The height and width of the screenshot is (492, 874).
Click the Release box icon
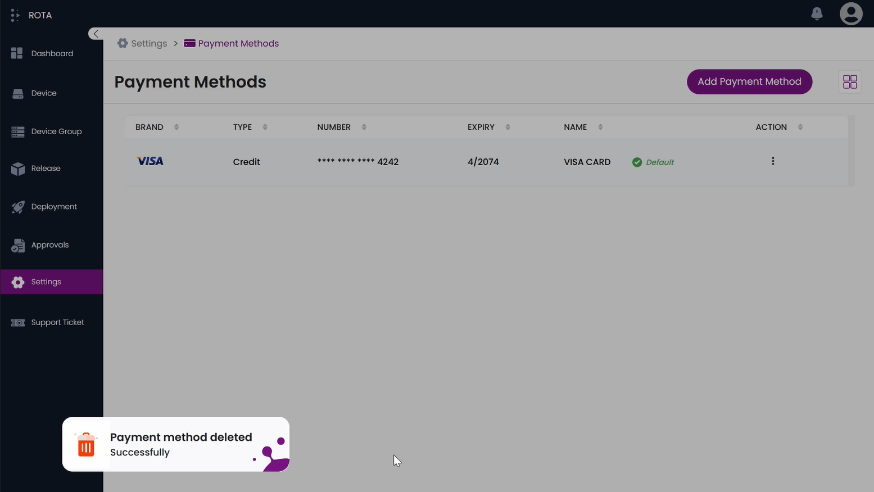[x=18, y=168]
